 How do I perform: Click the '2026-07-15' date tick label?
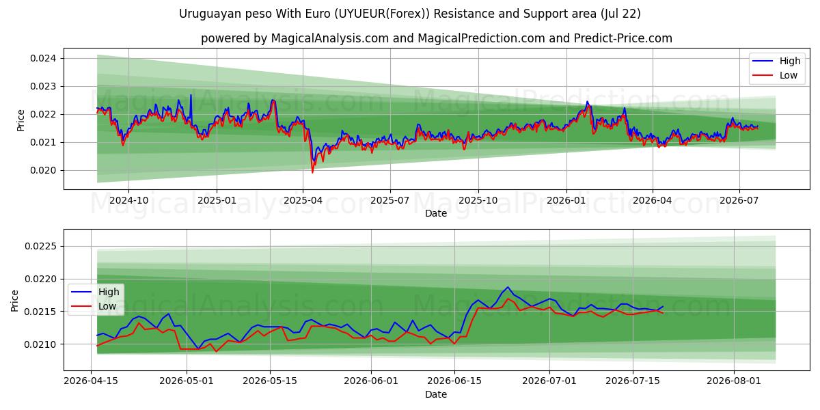[x=633, y=381]
